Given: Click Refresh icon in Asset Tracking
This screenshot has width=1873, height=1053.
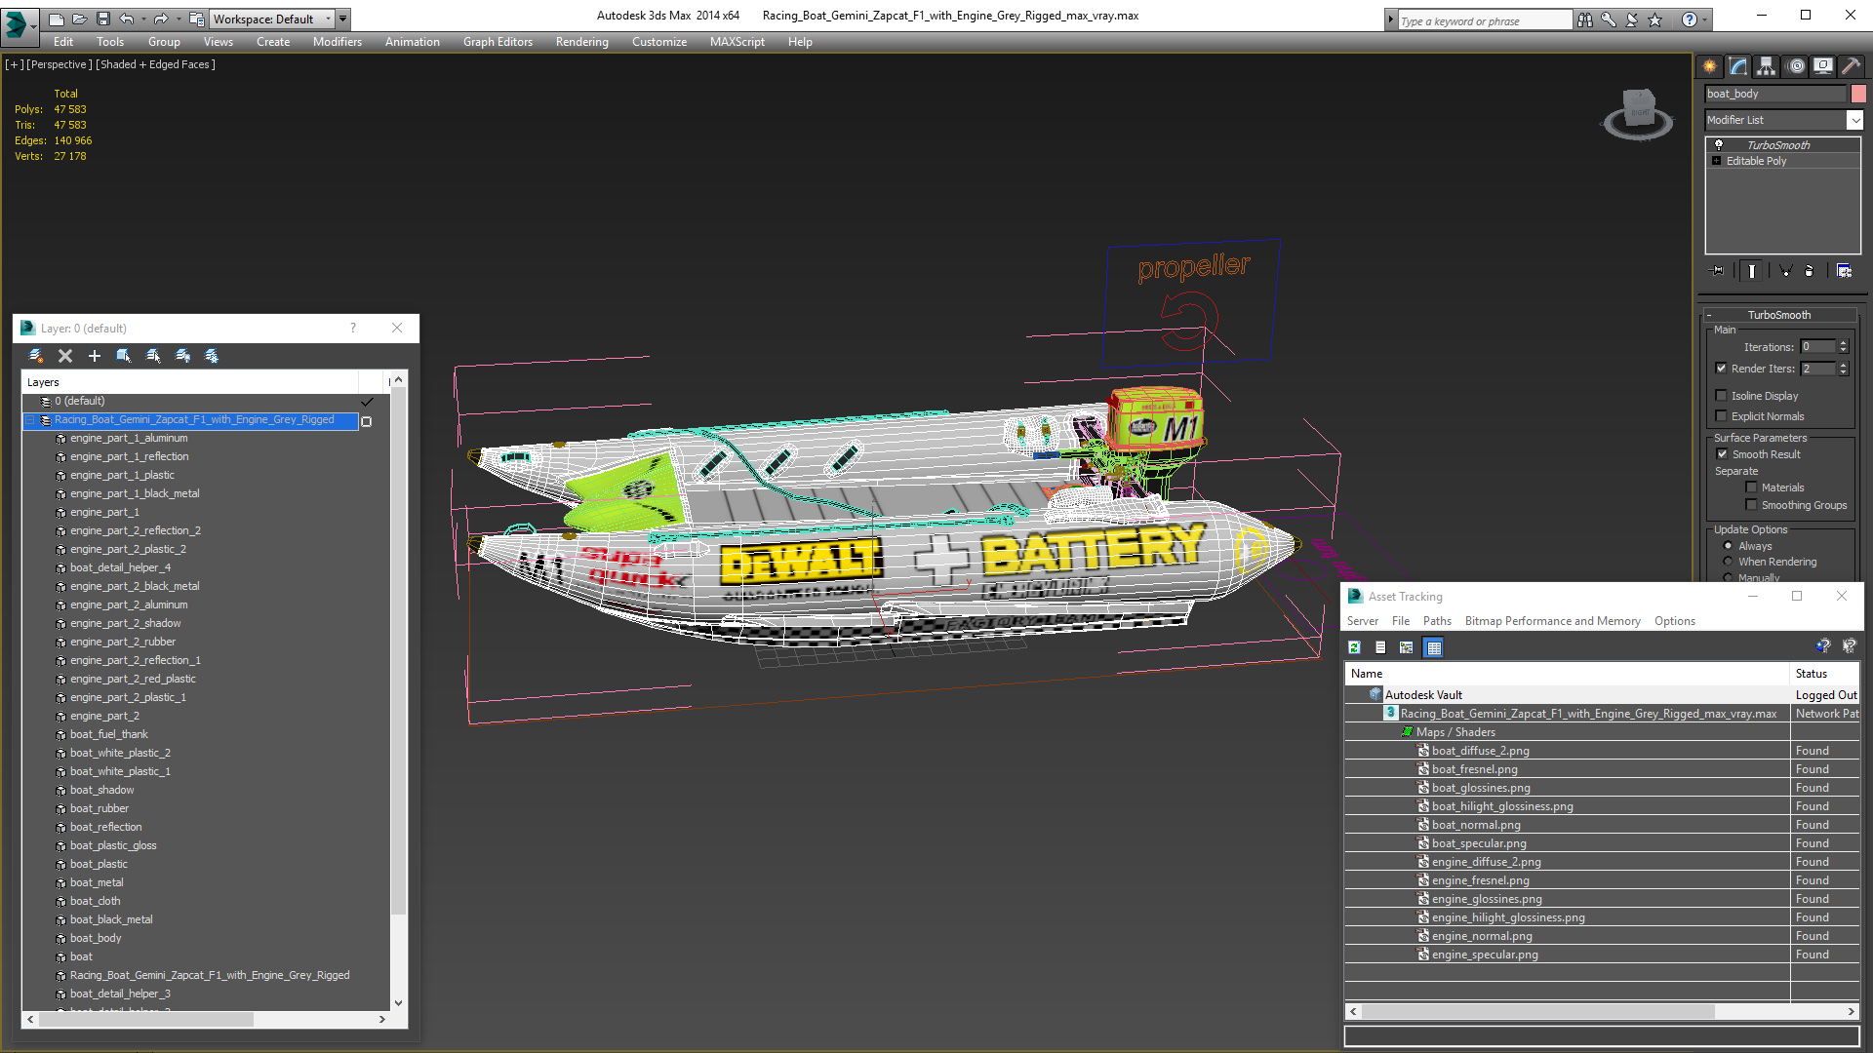Looking at the screenshot, I should click(1354, 647).
